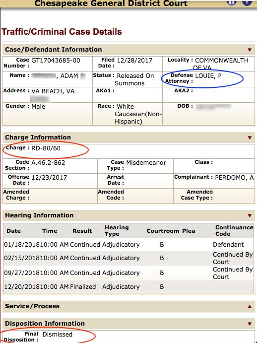Select the 12/20/2018 Finalized hearing row
Viewport: 257px width, 343px height.
pos(128,287)
